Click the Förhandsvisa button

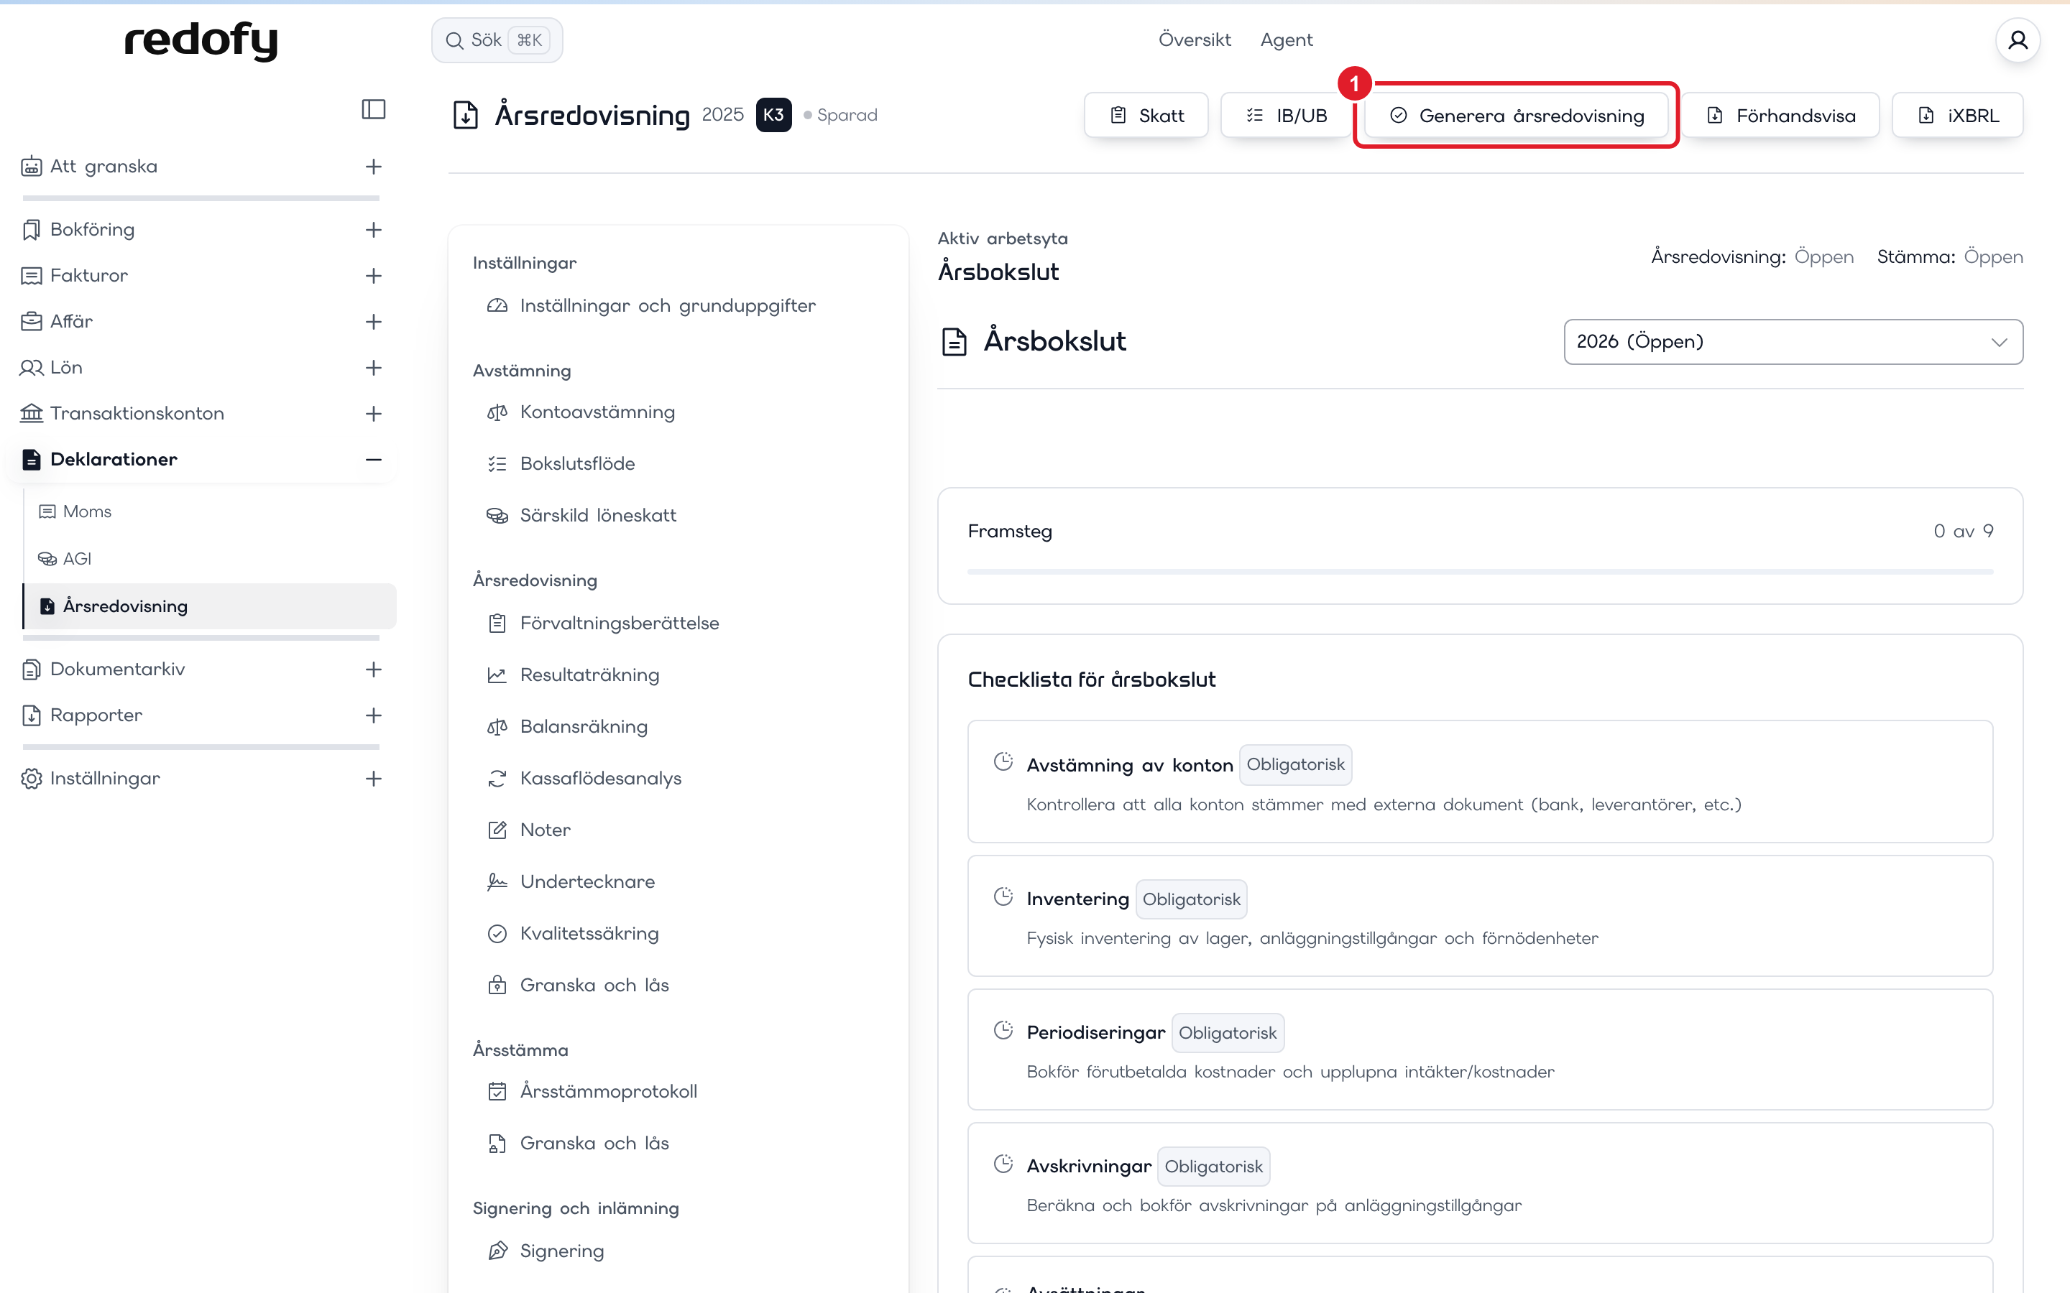click(1780, 116)
